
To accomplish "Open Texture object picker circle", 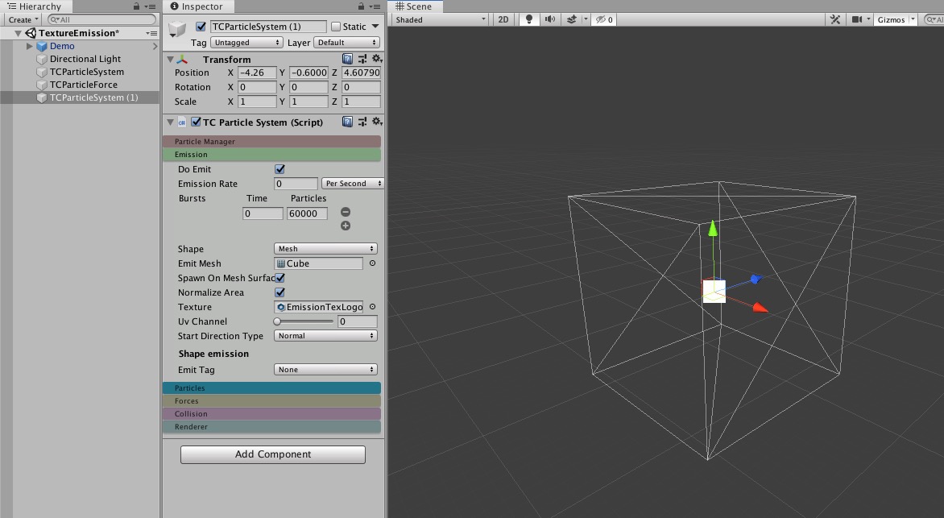I will point(372,307).
